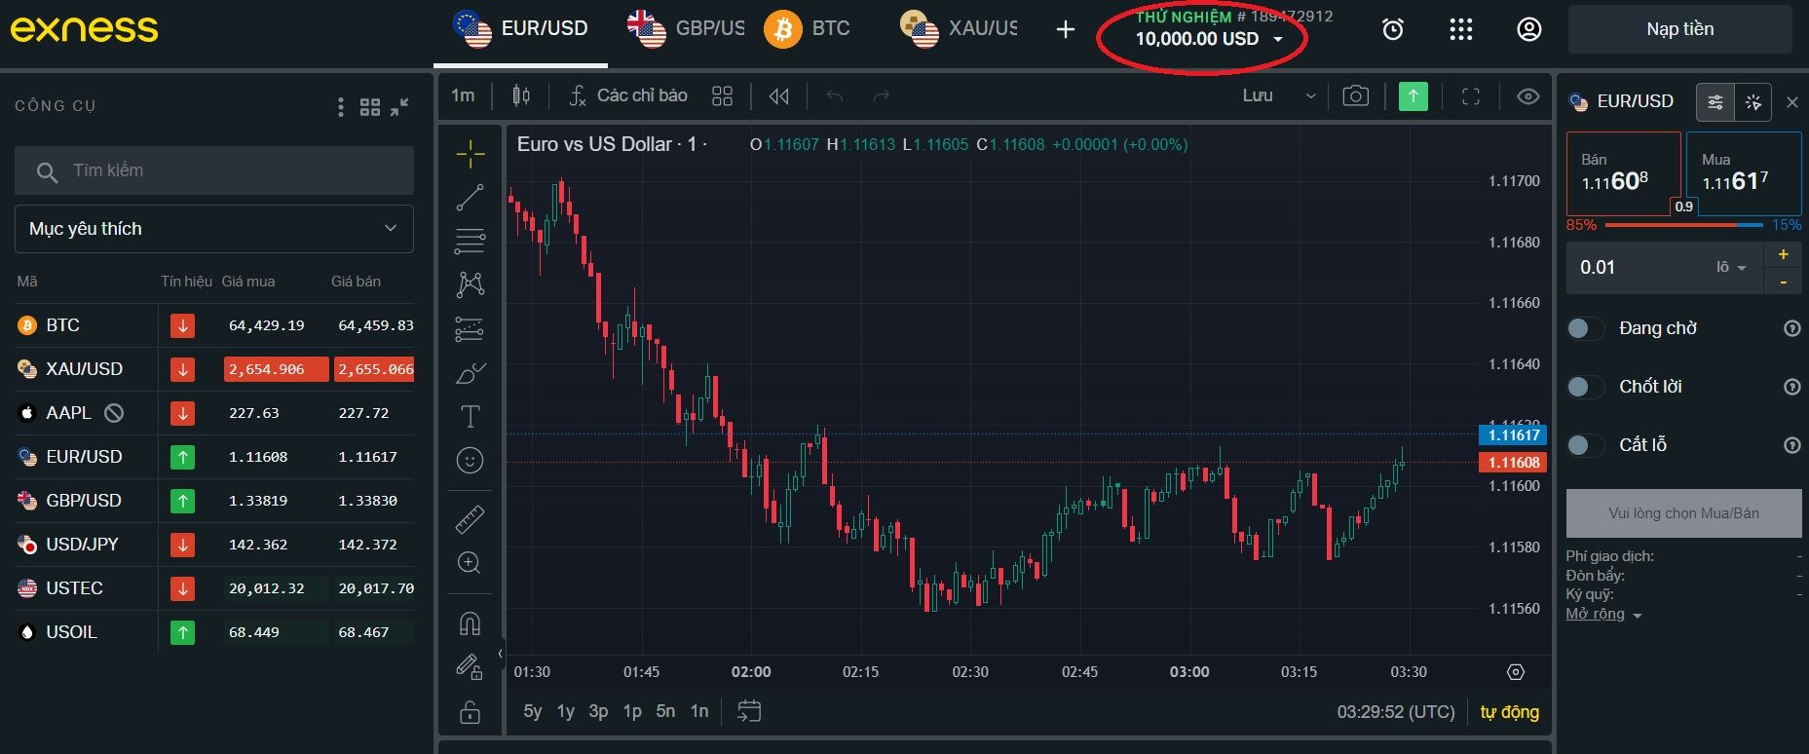Toggle order form settings sliders icon
1809x754 pixels.
[1715, 101]
